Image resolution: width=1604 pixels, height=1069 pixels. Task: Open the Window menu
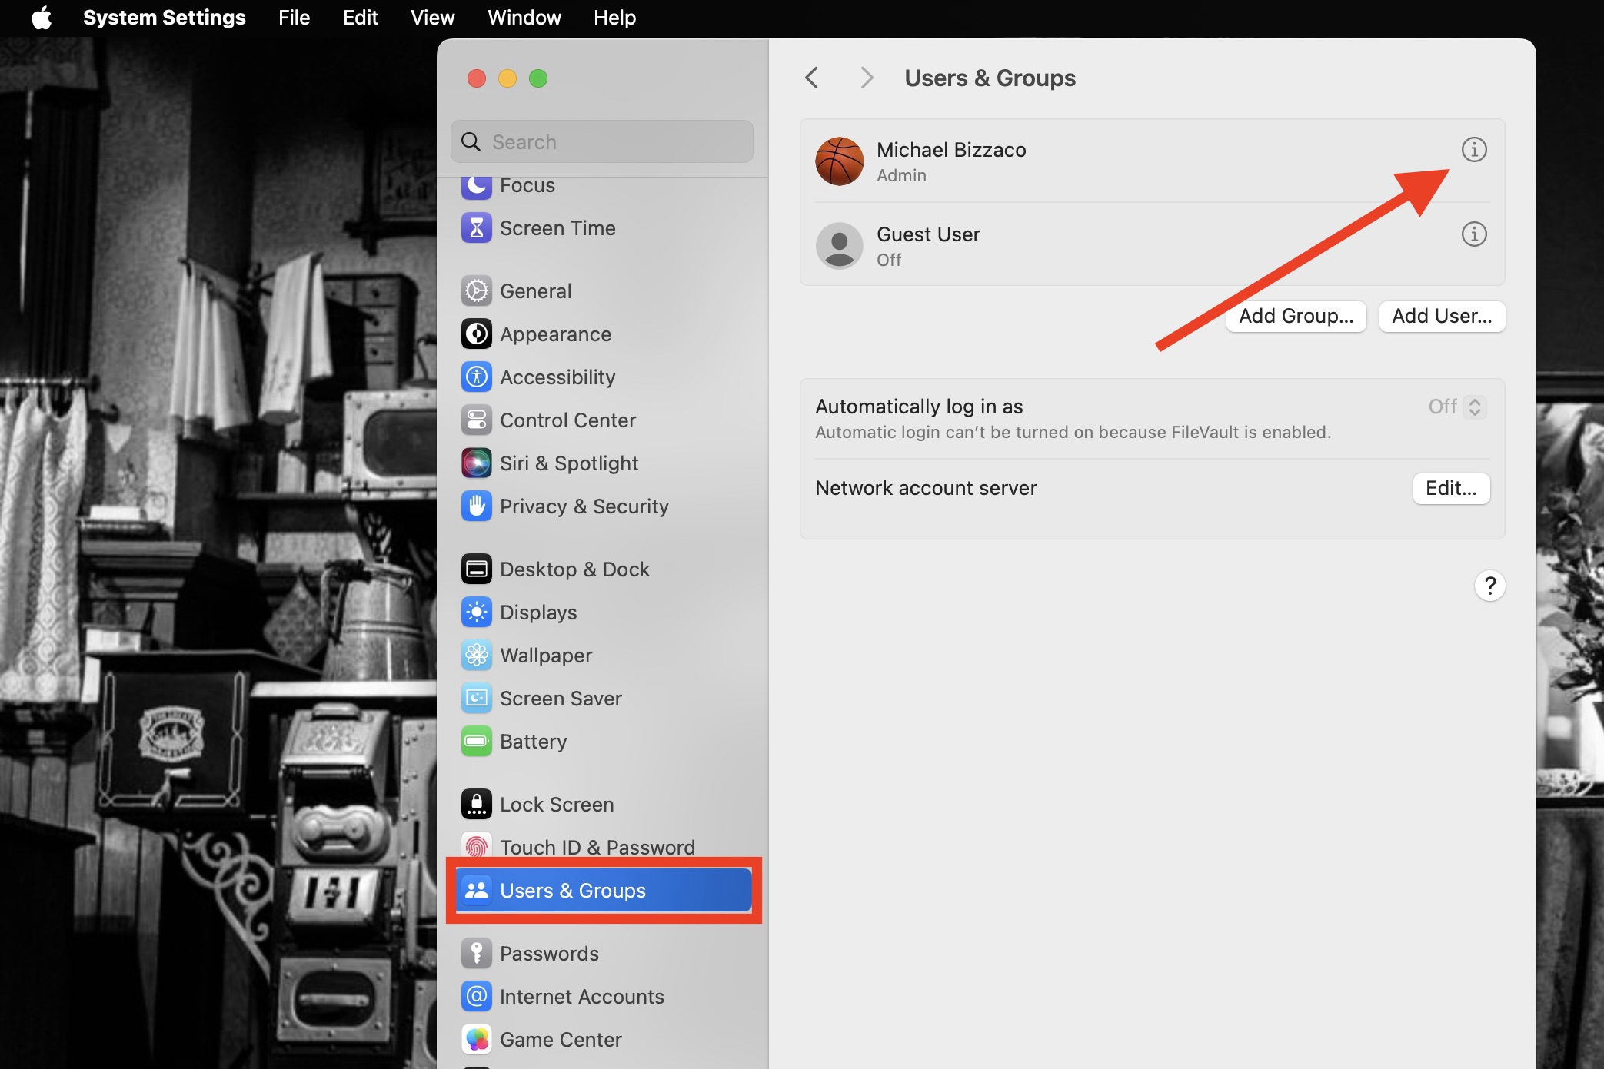click(x=524, y=17)
